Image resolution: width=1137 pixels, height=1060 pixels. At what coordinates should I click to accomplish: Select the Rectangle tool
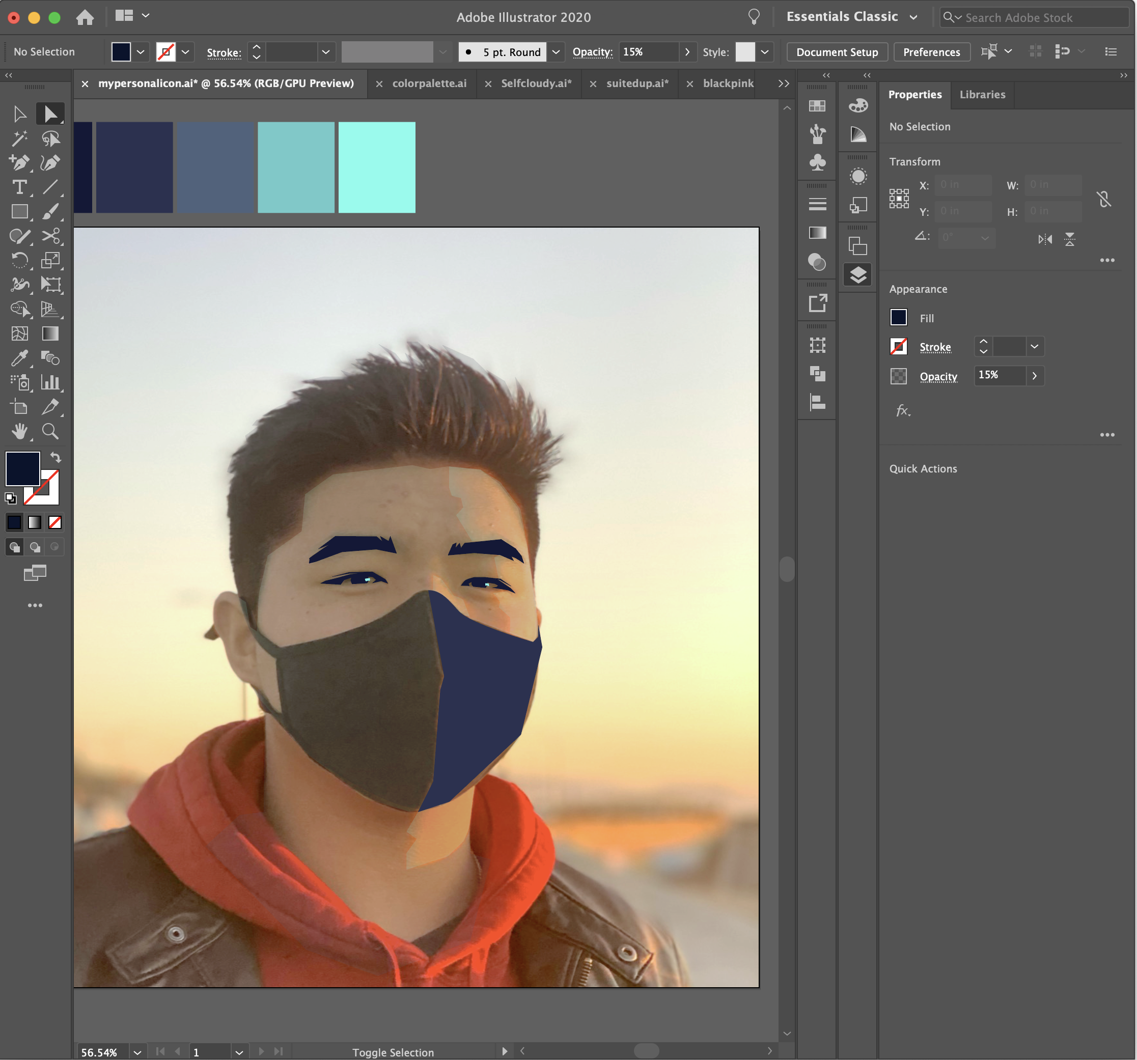pos(19,212)
